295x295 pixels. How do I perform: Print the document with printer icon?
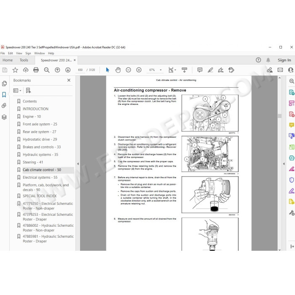36,70
